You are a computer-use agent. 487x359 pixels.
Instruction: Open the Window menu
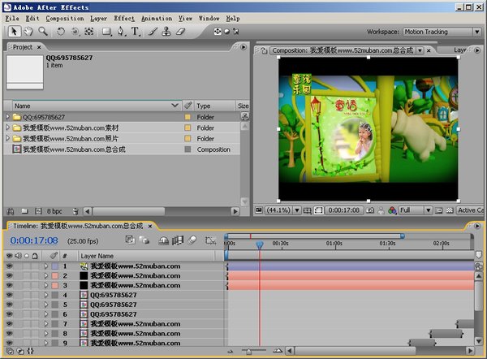209,19
